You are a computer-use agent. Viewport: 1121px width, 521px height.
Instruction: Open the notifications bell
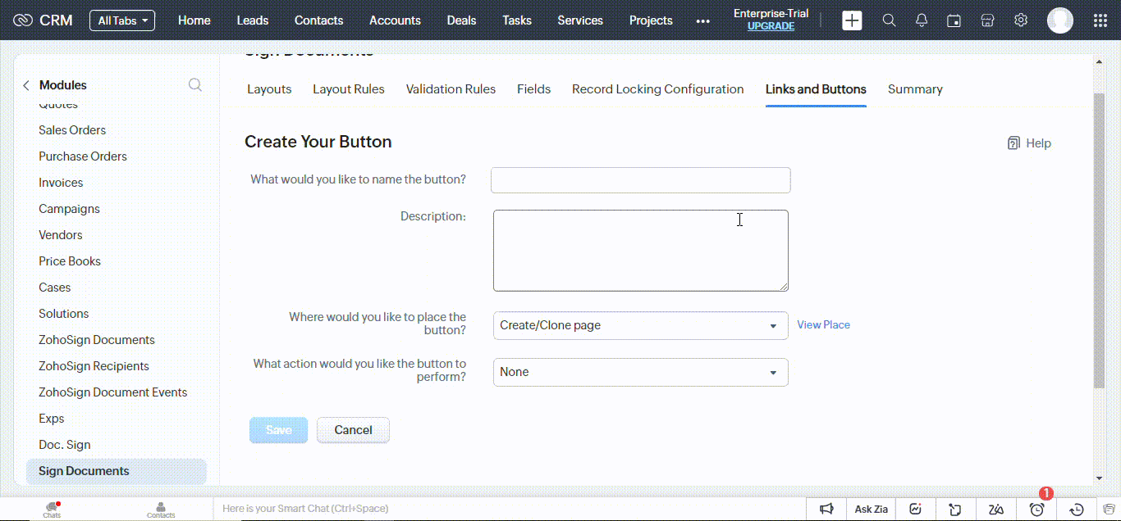(x=921, y=20)
